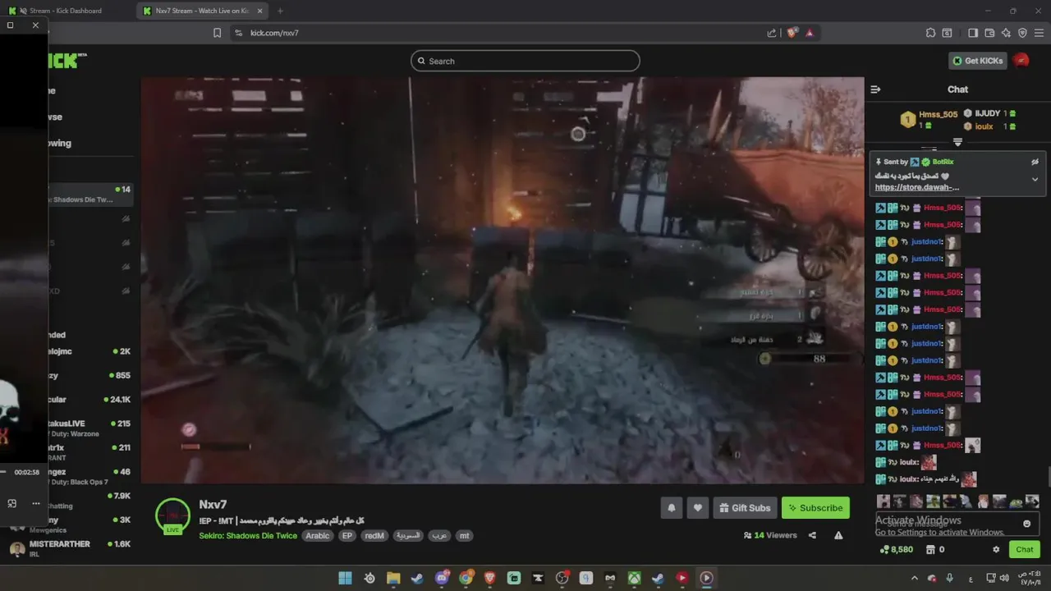Viewport: 1051px width, 591px height.
Task: Open Brave Rewards triangle icon
Action: [810, 33]
